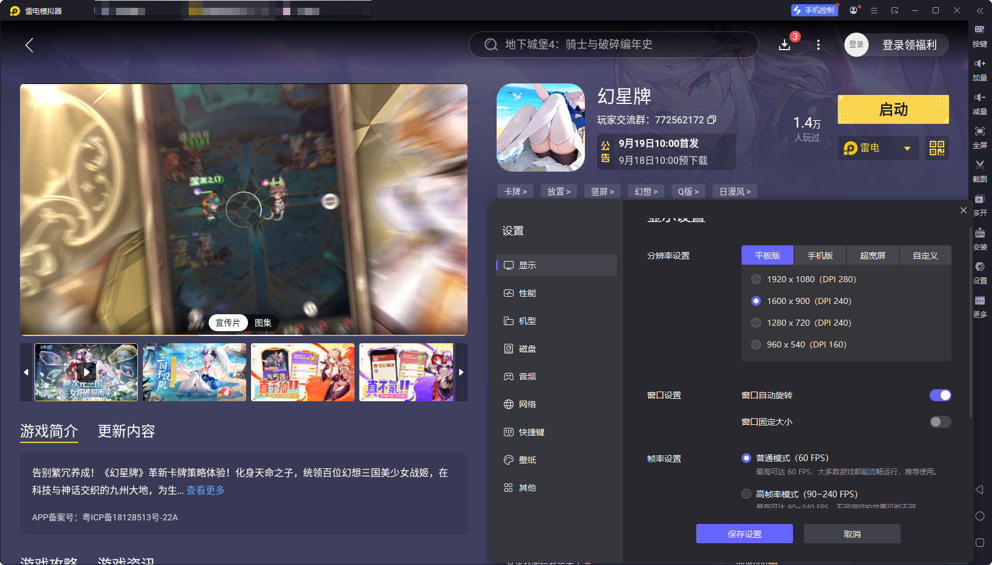Open the 按键 keyboard mapping tool
This screenshot has width=992, height=565.
coord(980,36)
